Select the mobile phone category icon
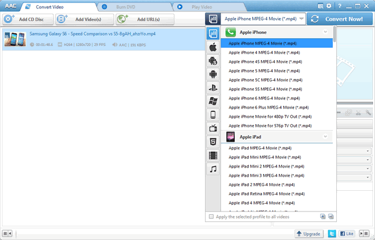Screen dimensions: 375x240 (x=213, y=115)
